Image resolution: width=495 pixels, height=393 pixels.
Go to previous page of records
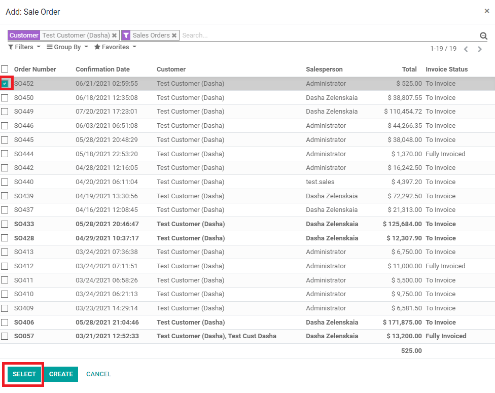(466, 49)
